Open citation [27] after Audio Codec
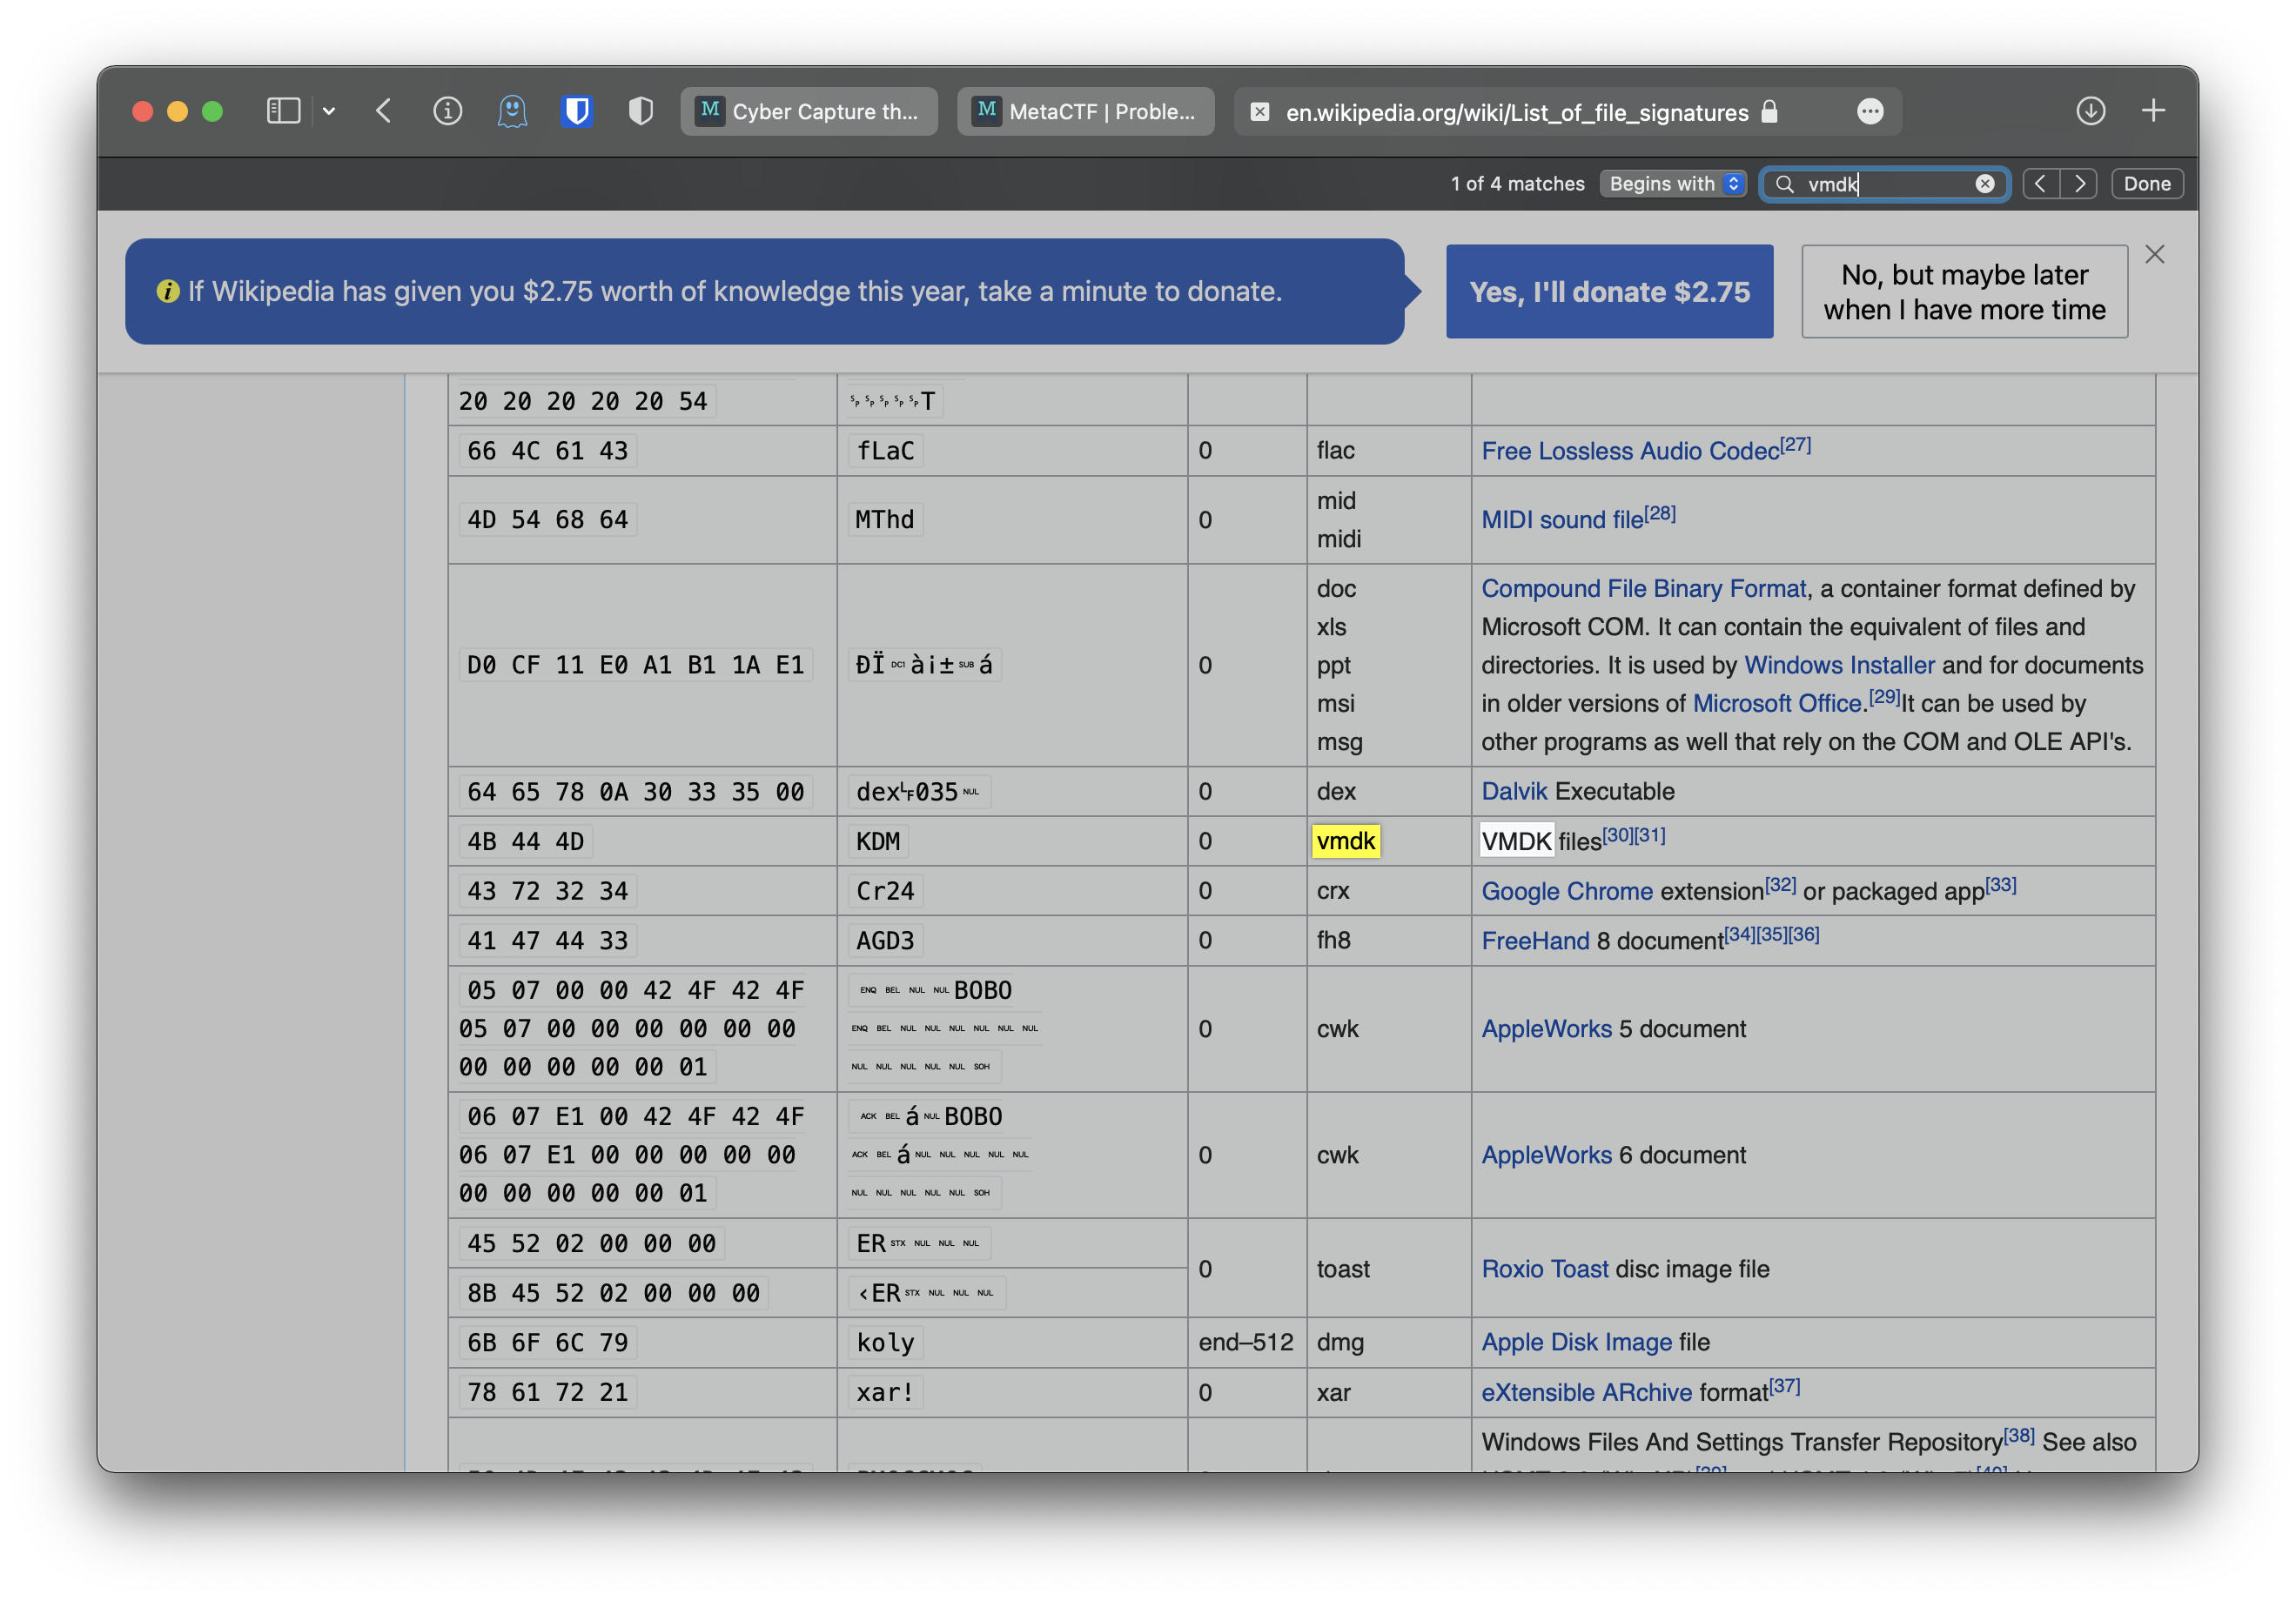Viewport: 2296px width, 1601px height. (1796, 444)
